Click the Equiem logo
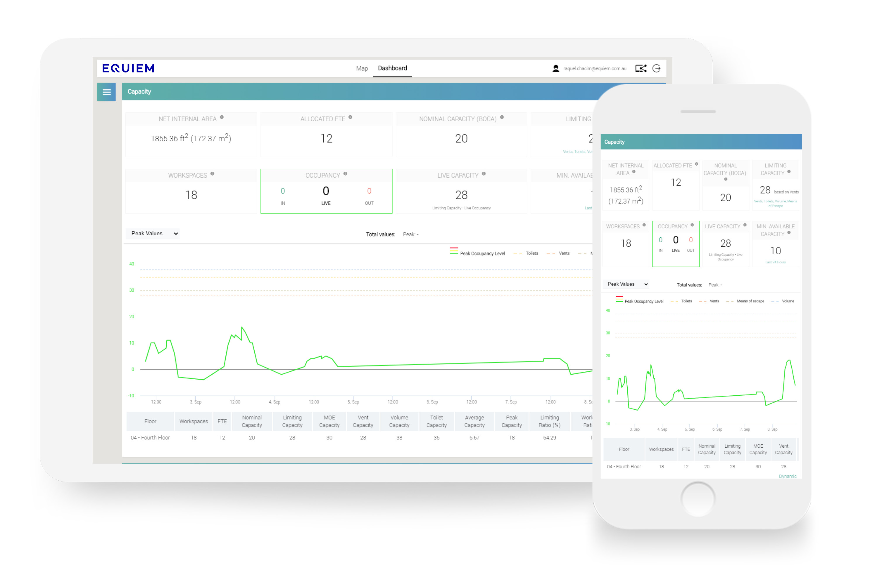This screenshot has height=584, width=877. (x=128, y=69)
